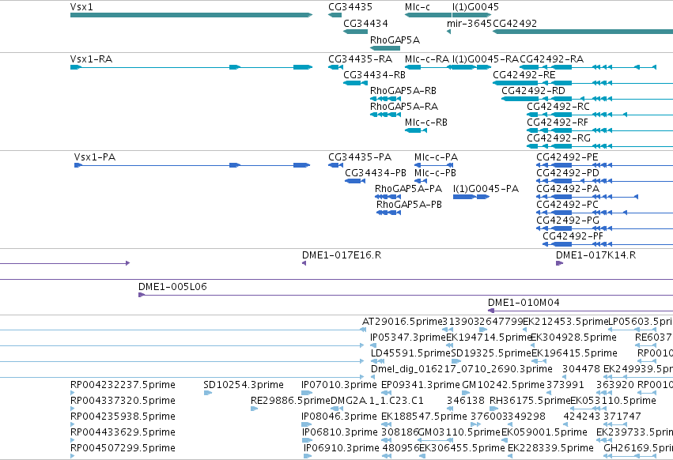Image resolution: width=673 pixels, height=460 pixels.
Task: Select the RP004232237.5prime EST label
Action: [123, 385]
